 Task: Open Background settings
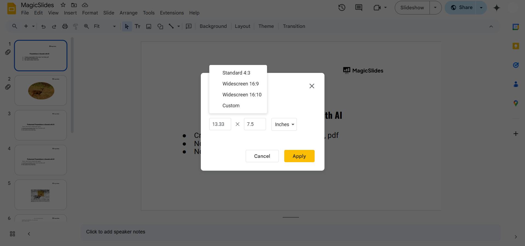pos(213,26)
